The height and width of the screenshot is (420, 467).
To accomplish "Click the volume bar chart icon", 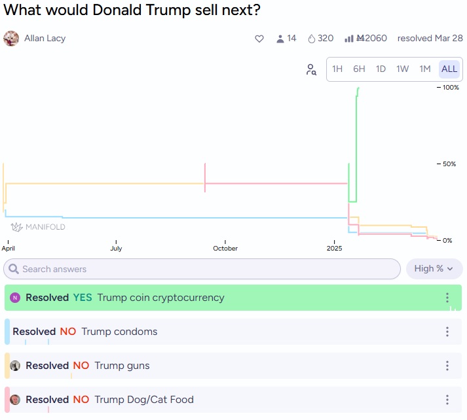I will coord(348,39).
